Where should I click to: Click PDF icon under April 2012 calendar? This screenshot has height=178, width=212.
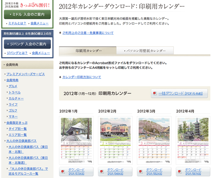(180, 172)
